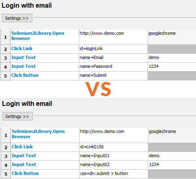Image resolution: width=196 pixels, height=179 pixels.
Task: Select the top table's demo value cell
Action: pos(172,58)
